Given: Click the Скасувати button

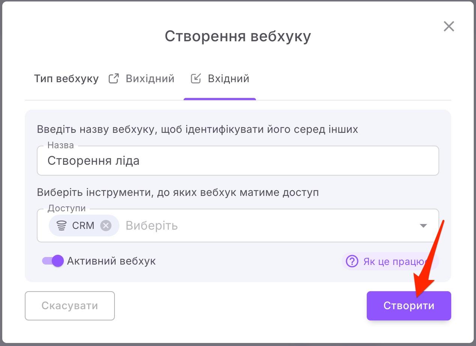Looking at the screenshot, I should [x=70, y=305].
